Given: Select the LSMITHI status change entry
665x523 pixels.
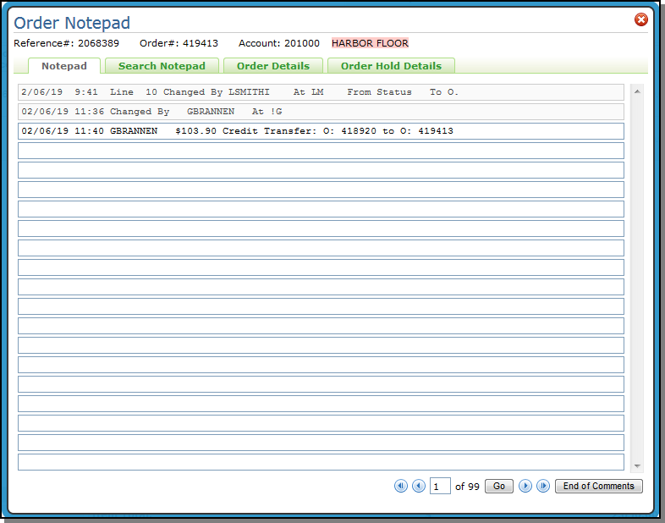Looking at the screenshot, I should [x=321, y=92].
